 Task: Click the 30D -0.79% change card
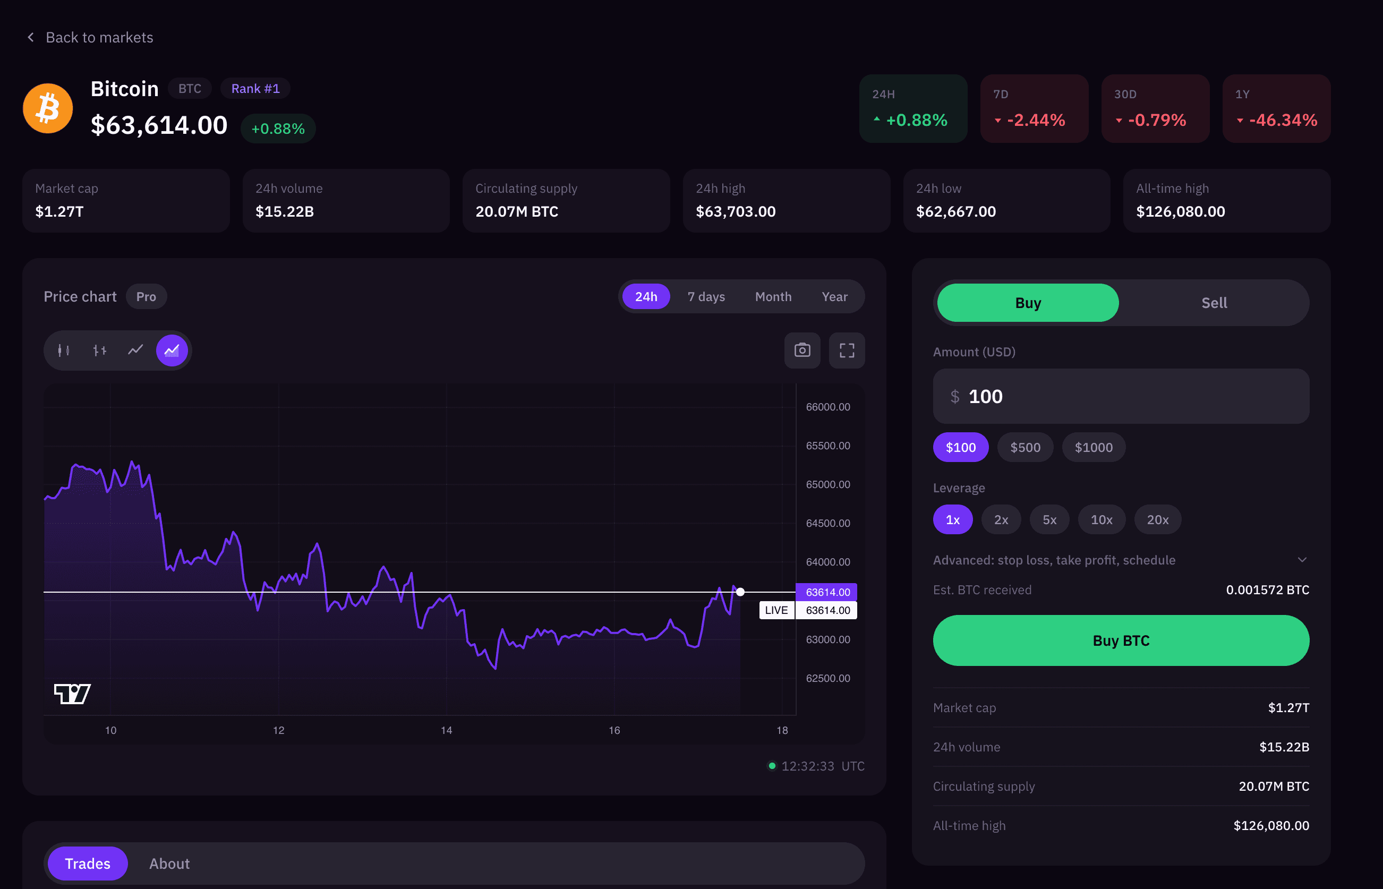pos(1155,108)
